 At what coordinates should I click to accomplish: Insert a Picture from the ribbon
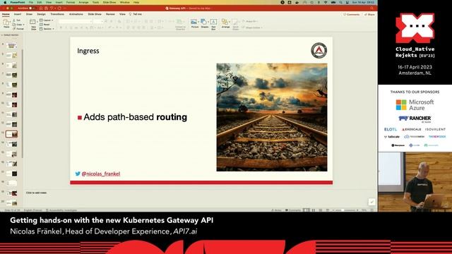tap(194, 22)
